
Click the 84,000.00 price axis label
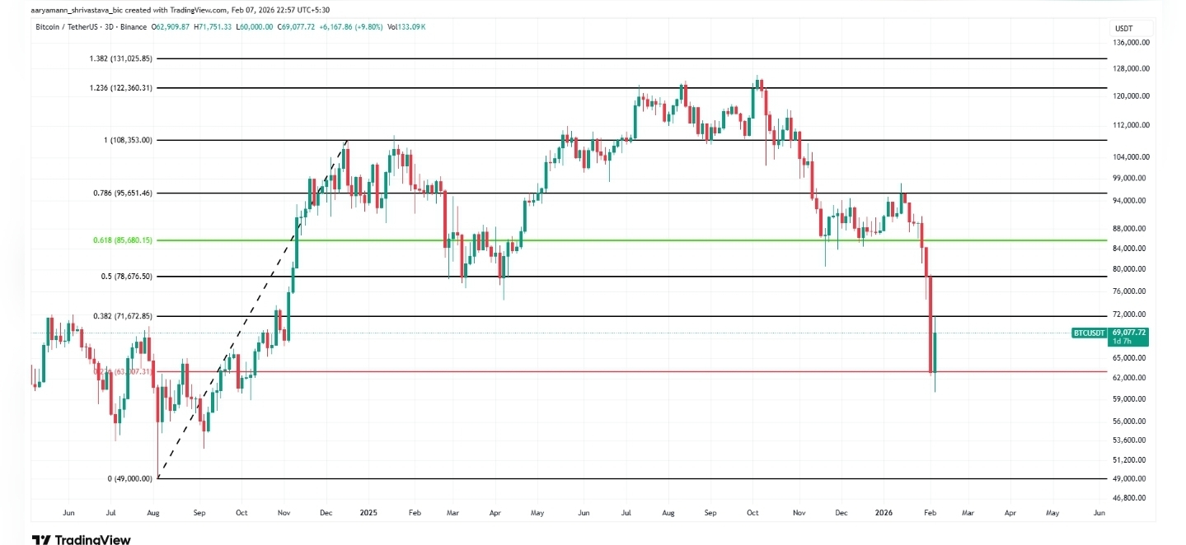point(1128,249)
